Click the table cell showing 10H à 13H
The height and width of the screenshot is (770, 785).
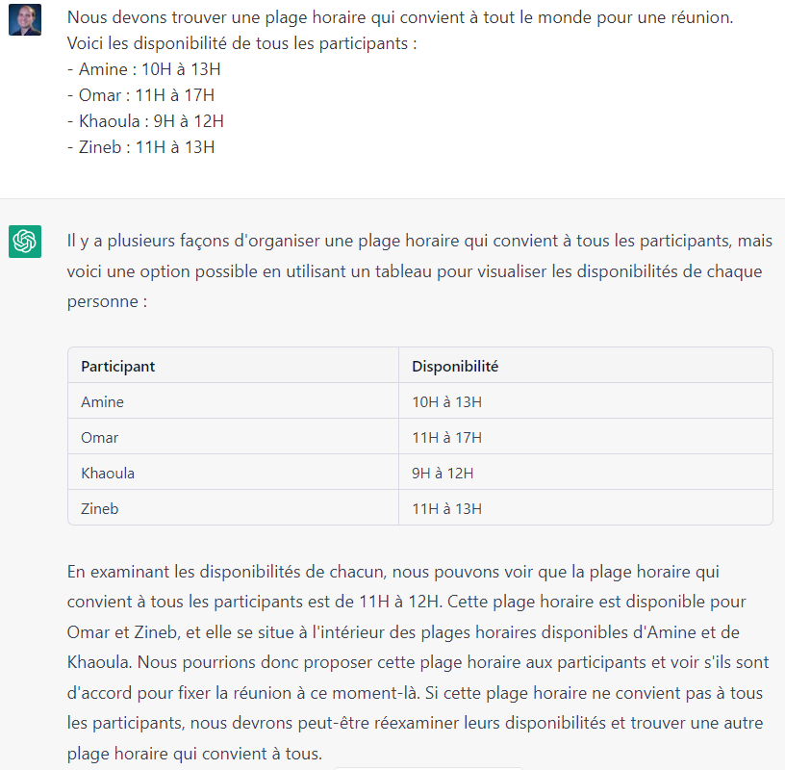pyautogui.click(x=446, y=402)
